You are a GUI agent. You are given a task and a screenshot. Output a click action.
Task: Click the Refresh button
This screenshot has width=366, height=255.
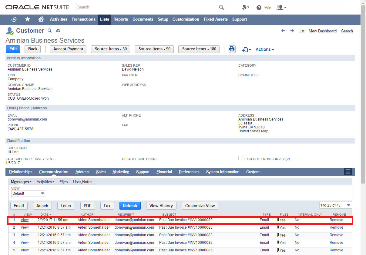click(130, 206)
